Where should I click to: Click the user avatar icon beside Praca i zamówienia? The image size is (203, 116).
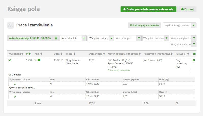[x=10, y=25]
